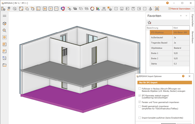Click the fit-to-window zoom icon

tap(21, 9)
